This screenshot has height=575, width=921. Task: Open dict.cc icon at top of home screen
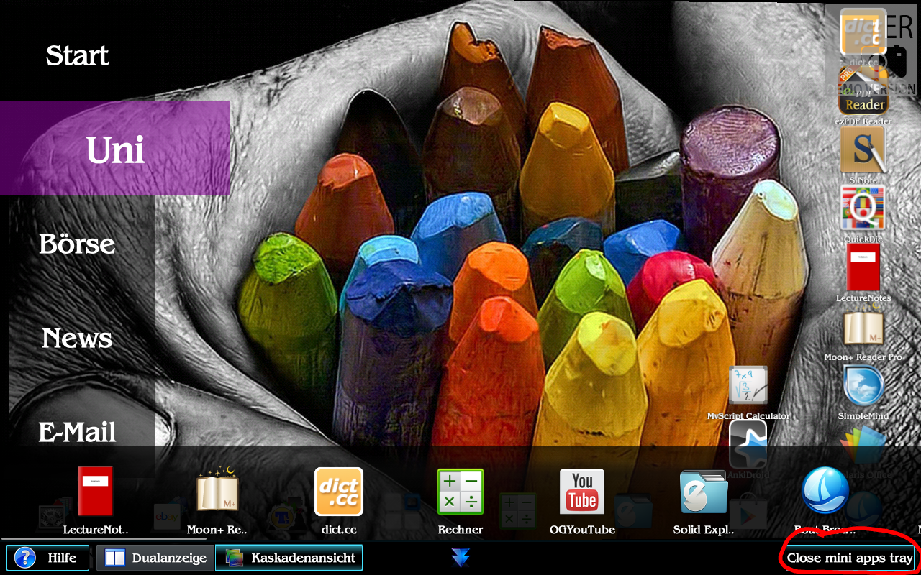click(x=863, y=33)
